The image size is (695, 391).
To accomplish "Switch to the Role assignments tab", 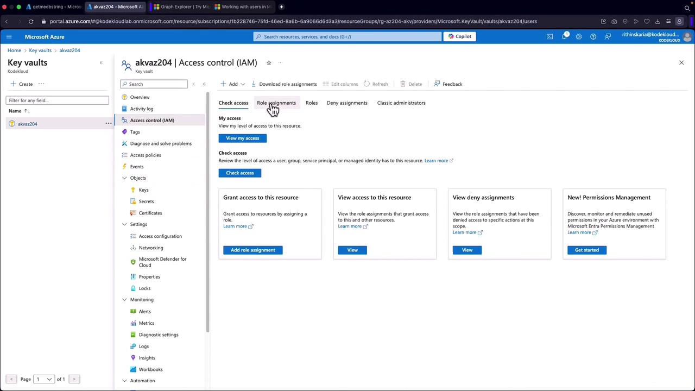I will (276, 103).
